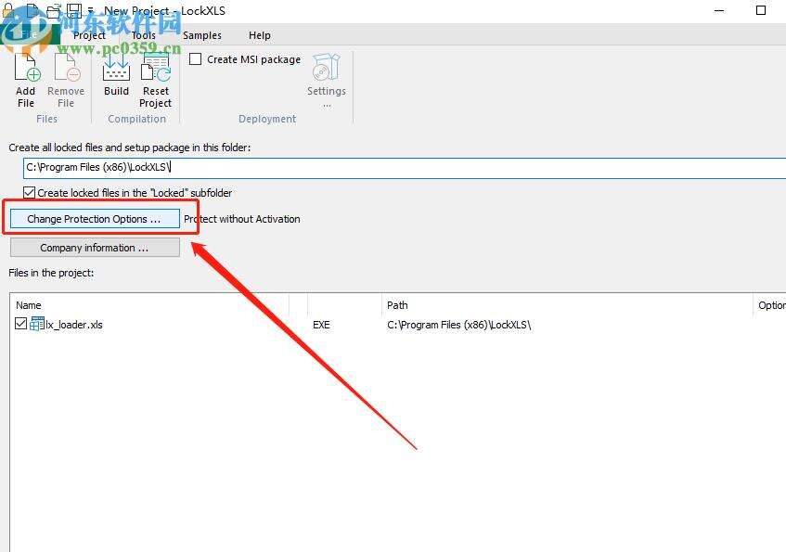Minimize the LockXLS window

coord(719,10)
